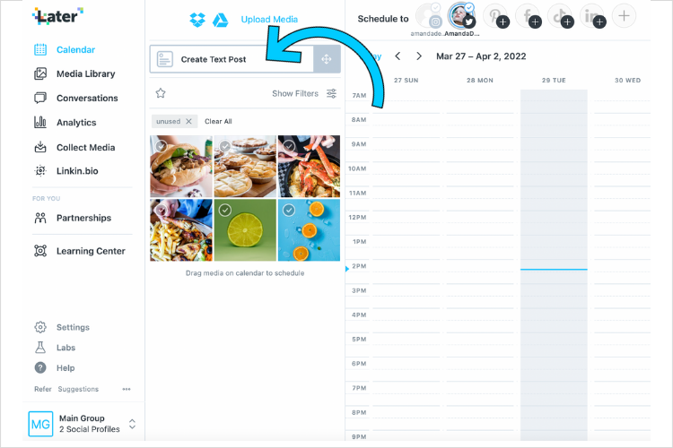Go to next week arrow
This screenshot has width=673, height=448.
[x=419, y=56]
